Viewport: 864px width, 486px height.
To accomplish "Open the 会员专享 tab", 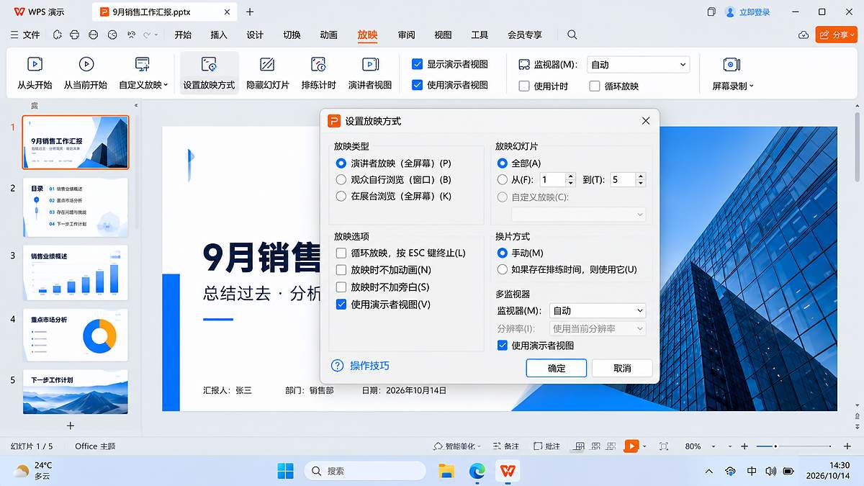I will tap(525, 35).
